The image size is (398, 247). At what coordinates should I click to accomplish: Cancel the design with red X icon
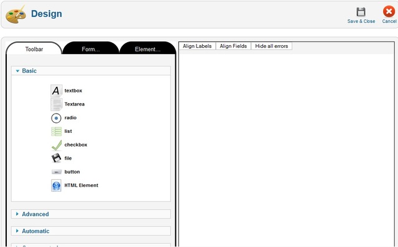point(389,12)
